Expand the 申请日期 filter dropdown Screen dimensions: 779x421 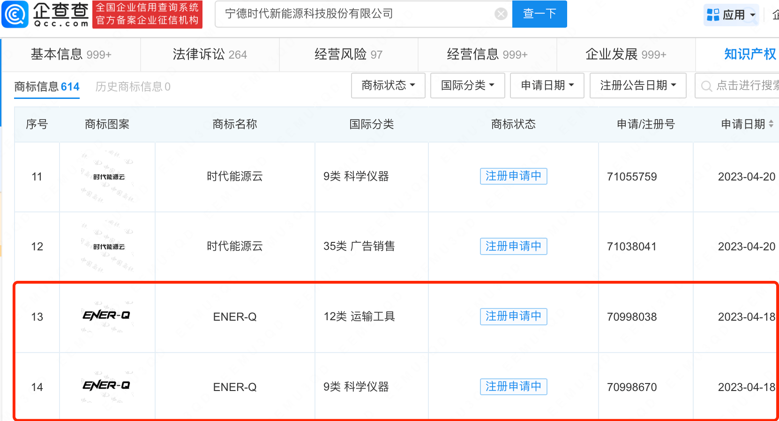(x=547, y=85)
